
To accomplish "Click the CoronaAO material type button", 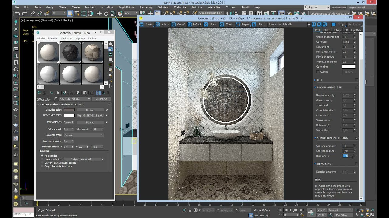I will tap(101, 99).
